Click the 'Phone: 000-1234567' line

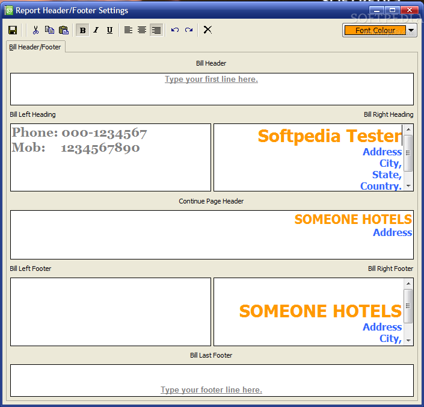[x=79, y=133]
